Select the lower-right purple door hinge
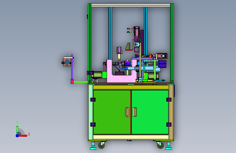This screenshot has height=153, width=236. pos(169,124)
